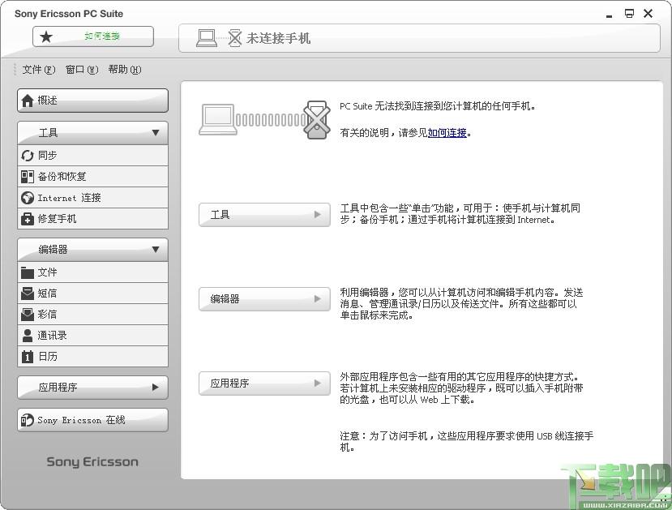
Task: Minimize the PC Suite window
Action: [x=609, y=15]
